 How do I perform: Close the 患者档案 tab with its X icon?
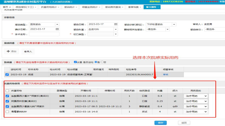pyautogui.click(x=140, y=7)
